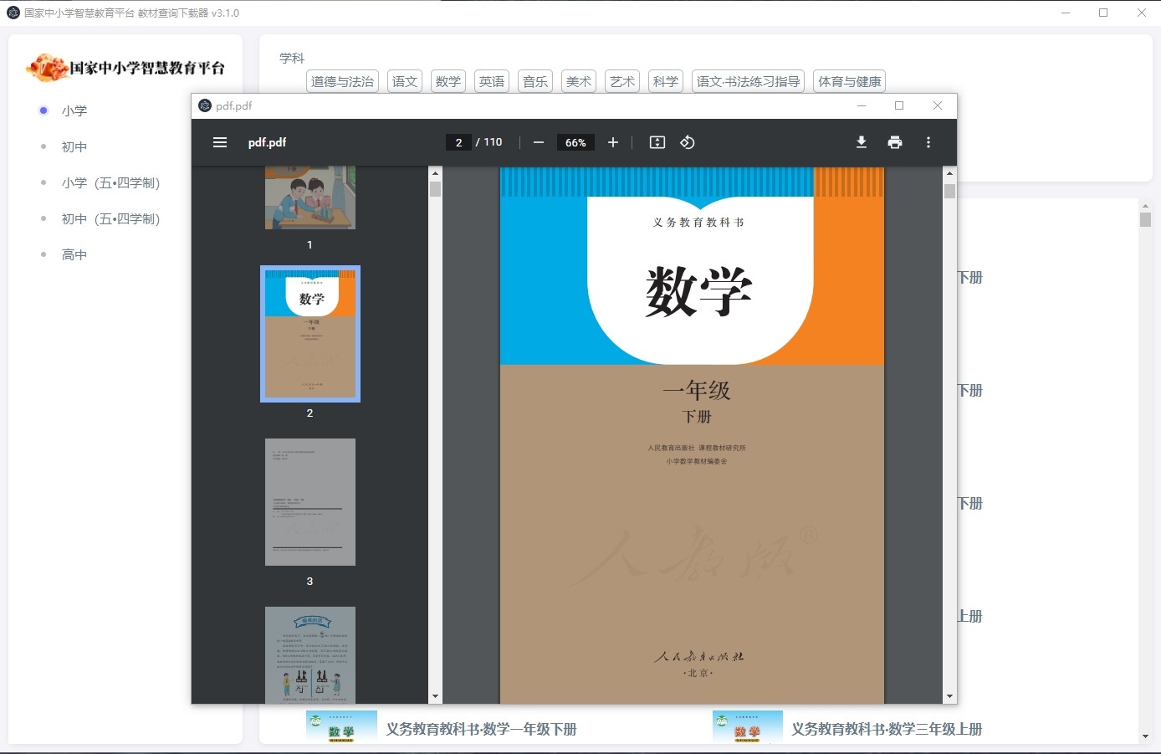Click the 66% zoom level field
Screen dimensions: 1161x754
click(x=575, y=142)
